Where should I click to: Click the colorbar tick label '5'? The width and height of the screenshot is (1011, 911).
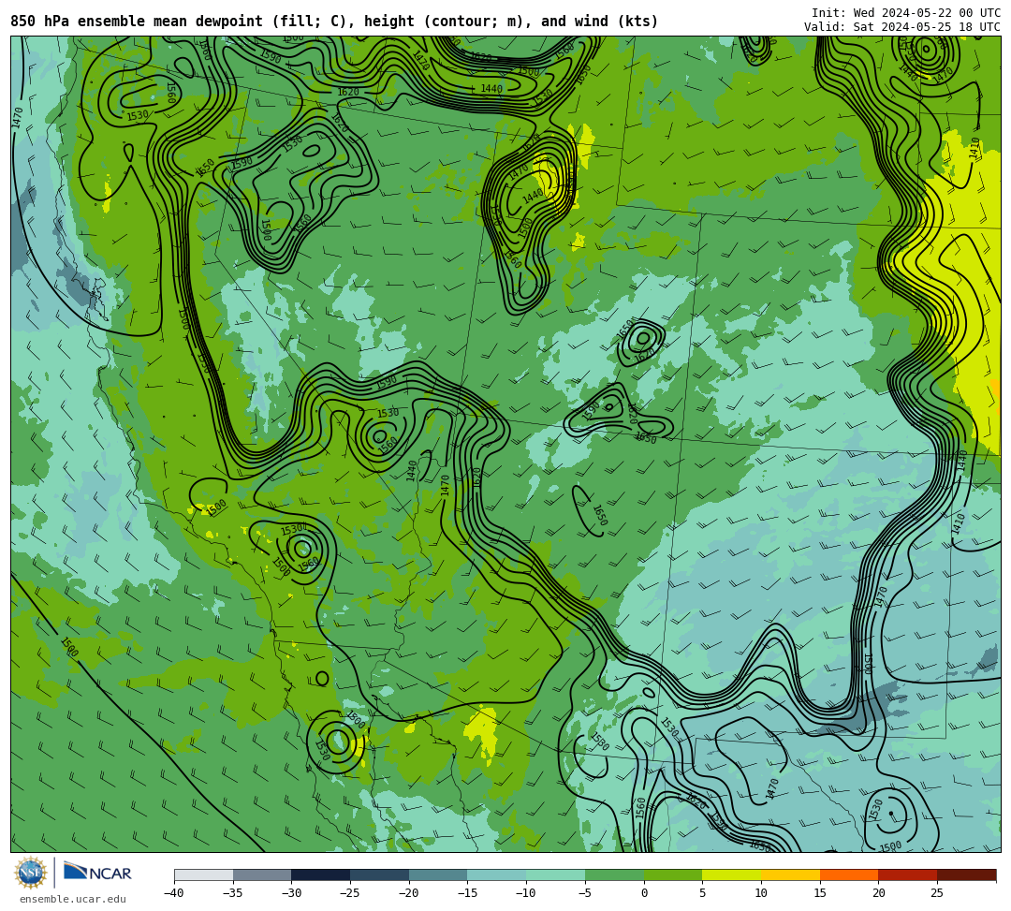click(703, 893)
